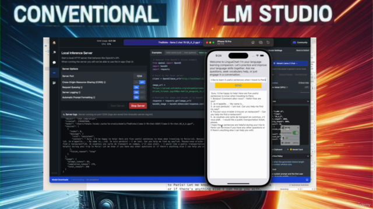Click the Model Downloads status bar label
The height and width of the screenshot is (209, 373).
point(60,179)
